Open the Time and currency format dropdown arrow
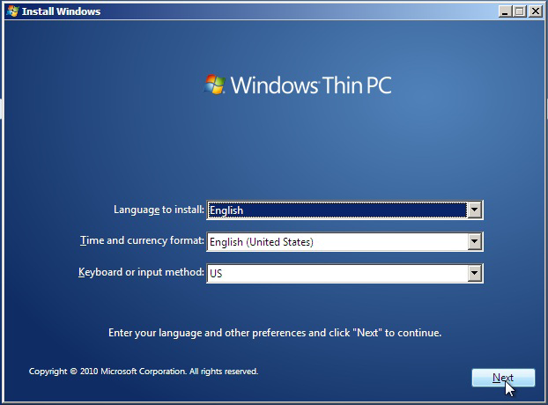This screenshot has height=405, width=548. (475, 241)
